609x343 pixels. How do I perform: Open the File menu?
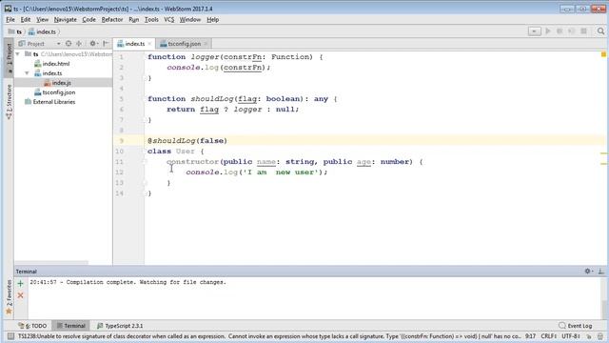(10, 19)
